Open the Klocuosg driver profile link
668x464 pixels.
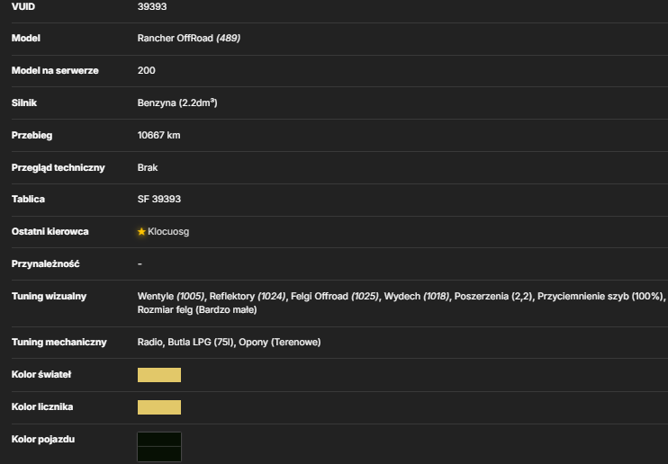point(168,232)
